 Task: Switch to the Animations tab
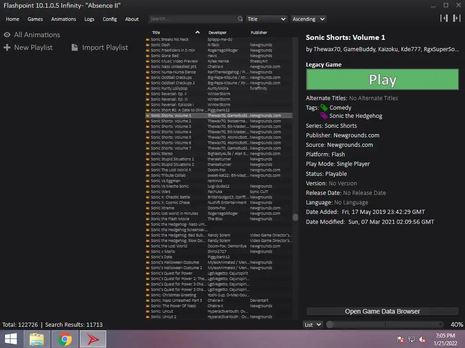(x=64, y=19)
